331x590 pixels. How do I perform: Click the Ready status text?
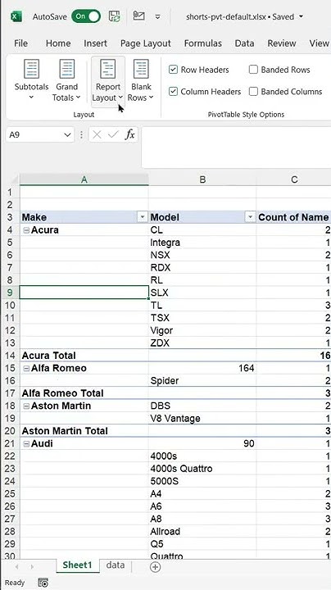coord(15,583)
